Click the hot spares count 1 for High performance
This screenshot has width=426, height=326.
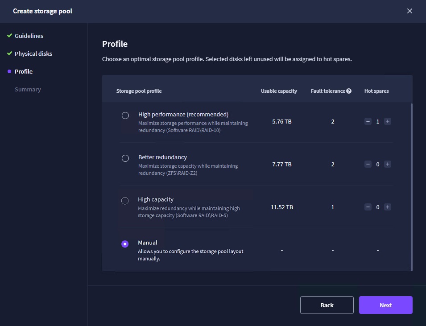[x=378, y=121]
